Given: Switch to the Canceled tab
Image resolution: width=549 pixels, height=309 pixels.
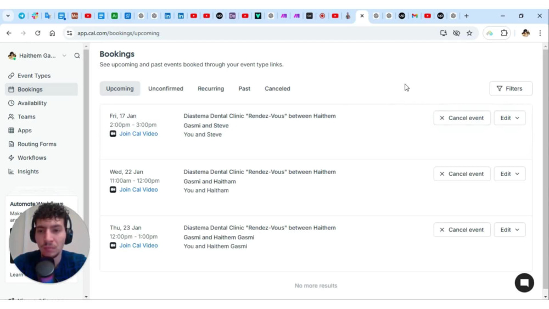Looking at the screenshot, I should [277, 88].
